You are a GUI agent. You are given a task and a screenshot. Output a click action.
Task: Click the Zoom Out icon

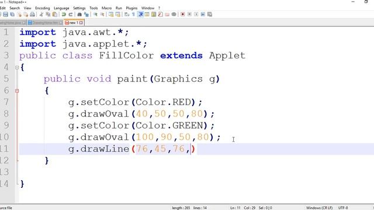coord(102,15)
